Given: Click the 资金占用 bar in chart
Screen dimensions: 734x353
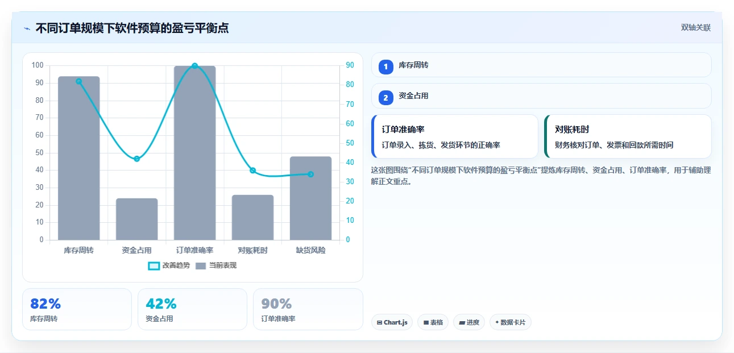Looking at the screenshot, I should (x=136, y=219).
